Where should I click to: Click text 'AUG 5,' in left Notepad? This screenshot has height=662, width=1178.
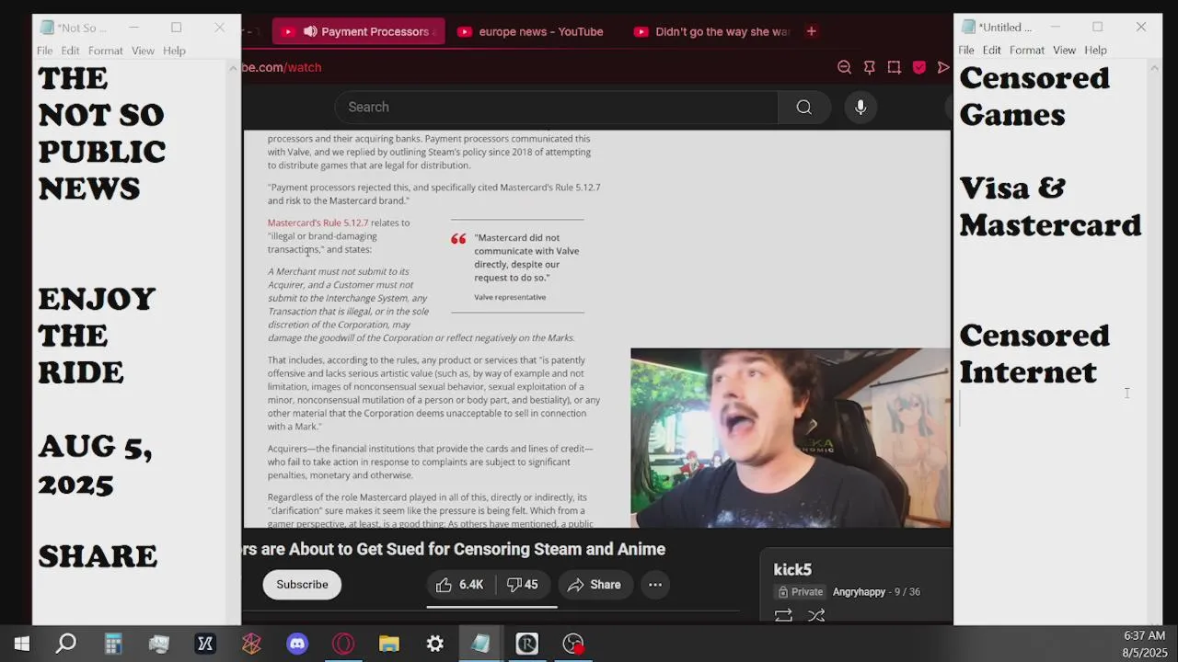pyautogui.click(x=95, y=448)
